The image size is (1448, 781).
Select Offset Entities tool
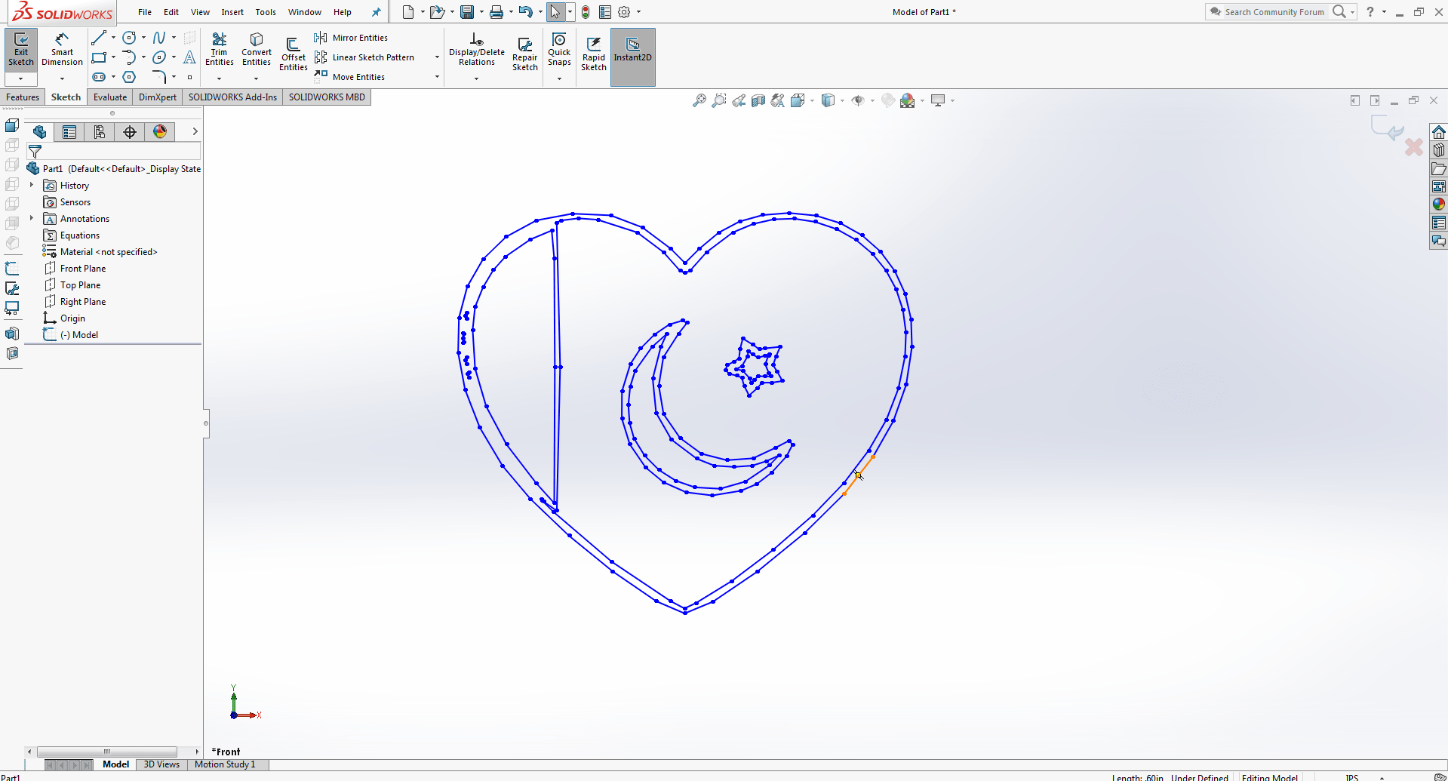(294, 54)
